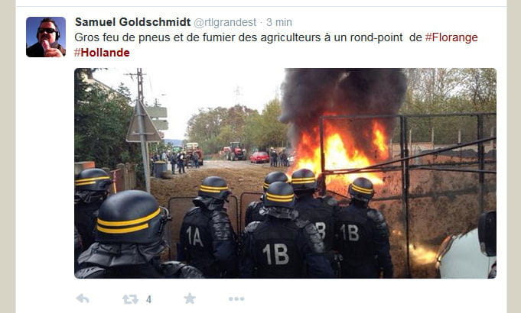Open Samuel Goldschmidt's profile avatar
This screenshot has height=313, width=521.
pyautogui.click(x=46, y=37)
